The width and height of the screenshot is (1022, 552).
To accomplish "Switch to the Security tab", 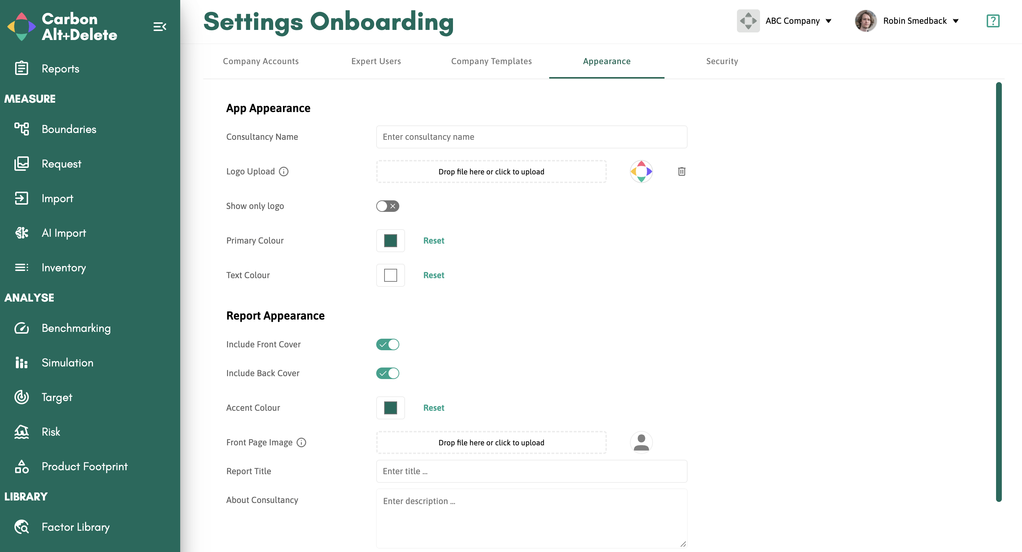I will coord(722,61).
